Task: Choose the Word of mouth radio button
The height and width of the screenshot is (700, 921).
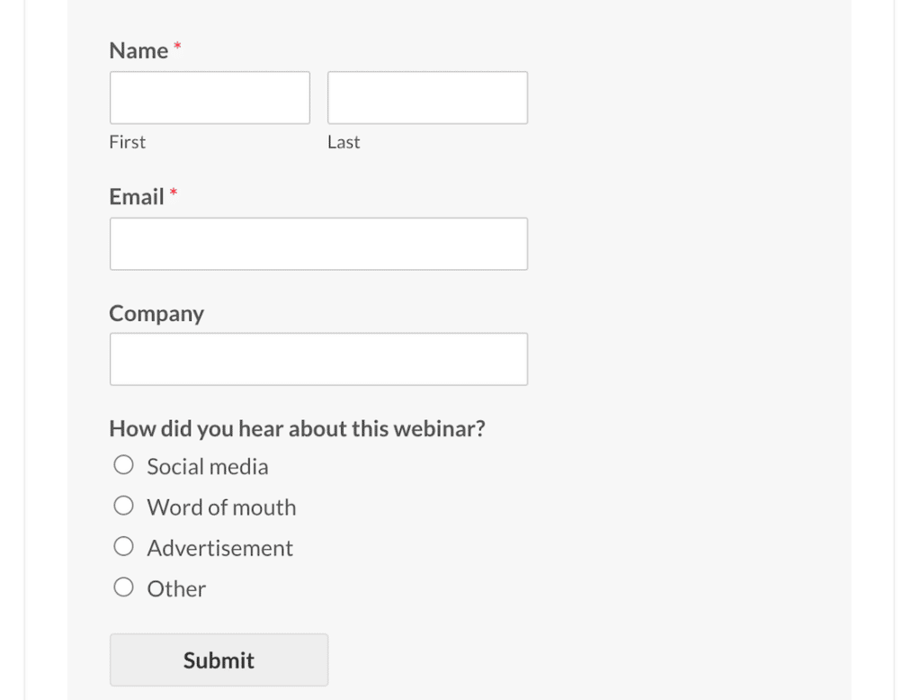Action: [x=123, y=506]
